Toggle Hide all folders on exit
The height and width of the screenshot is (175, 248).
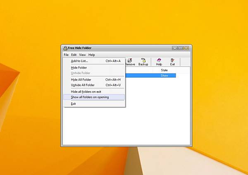94,92
